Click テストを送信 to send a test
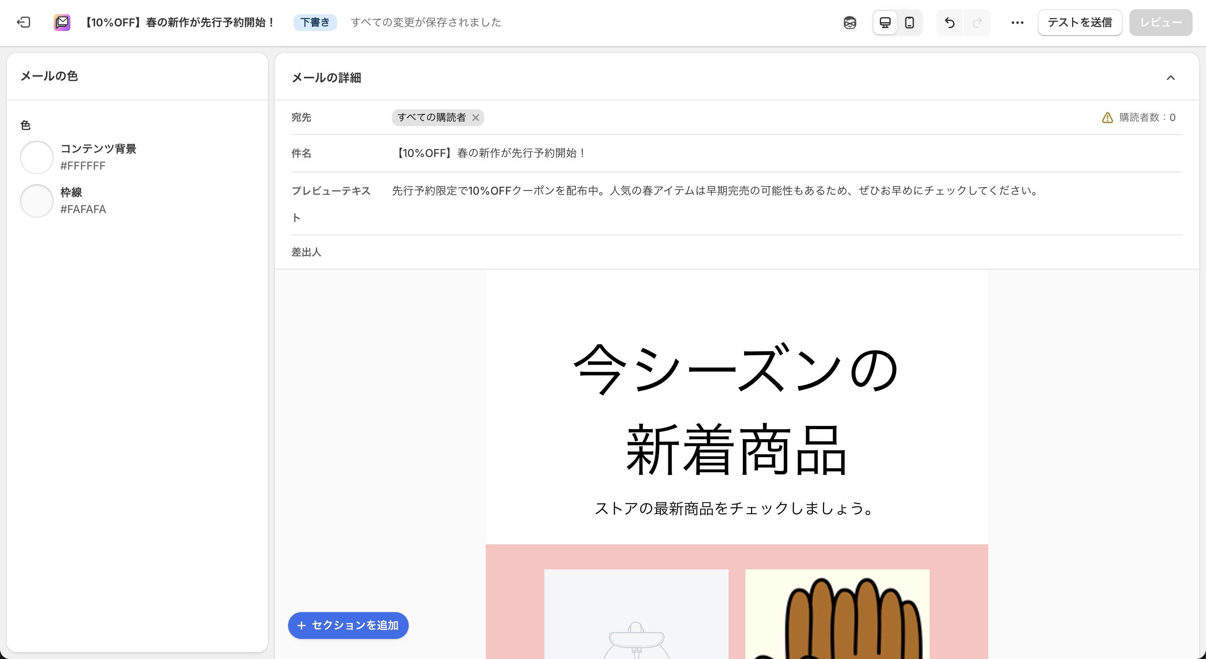This screenshot has width=1206, height=659. pos(1080,22)
